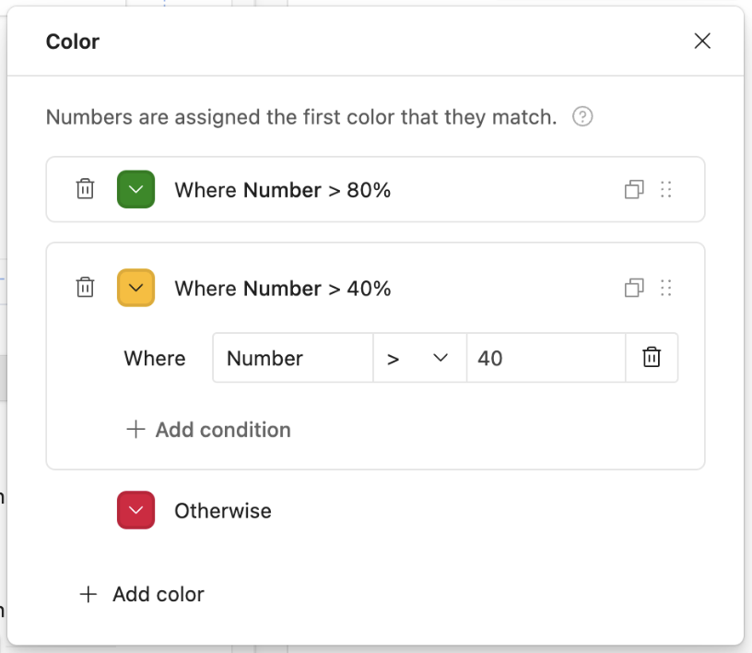Click drag handle of 80% rule
Image resolution: width=752 pixels, height=653 pixels.
point(665,189)
